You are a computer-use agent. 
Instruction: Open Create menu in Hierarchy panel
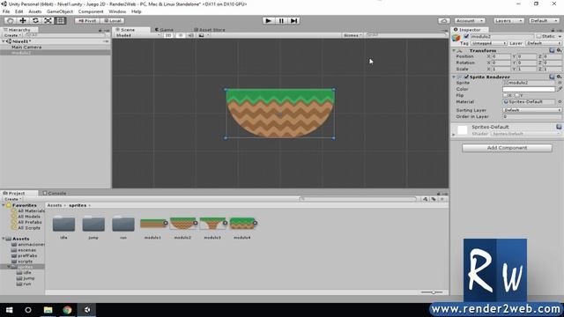[11, 35]
